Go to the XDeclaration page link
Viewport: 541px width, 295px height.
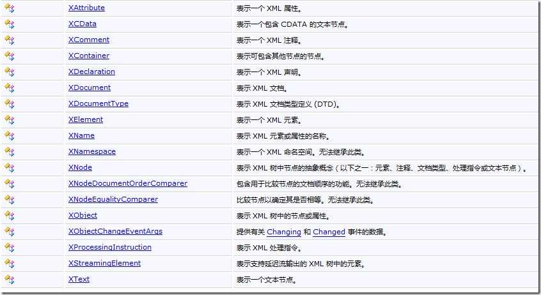point(91,72)
